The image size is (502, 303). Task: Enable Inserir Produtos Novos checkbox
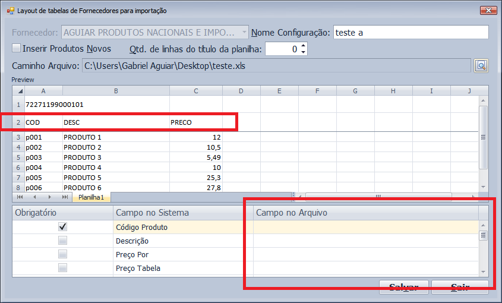pyautogui.click(x=17, y=48)
